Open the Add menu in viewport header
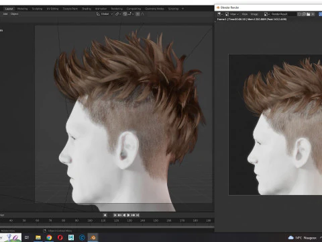The image size is (322, 242). pos(5,14)
